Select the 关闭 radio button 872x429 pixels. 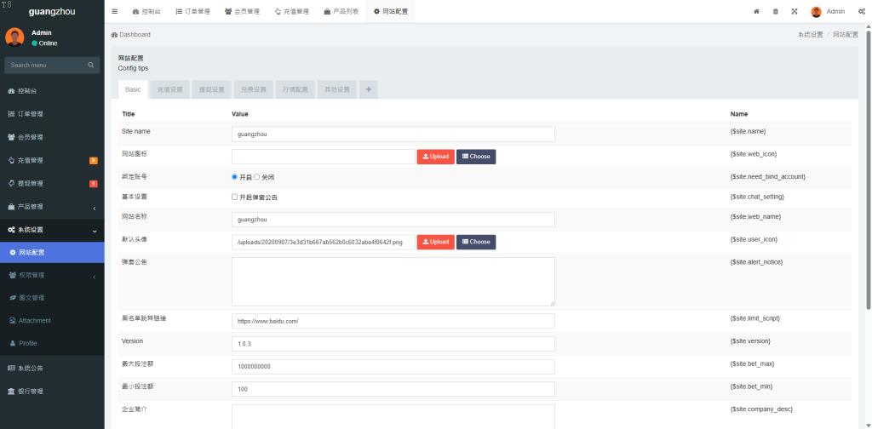coord(257,177)
